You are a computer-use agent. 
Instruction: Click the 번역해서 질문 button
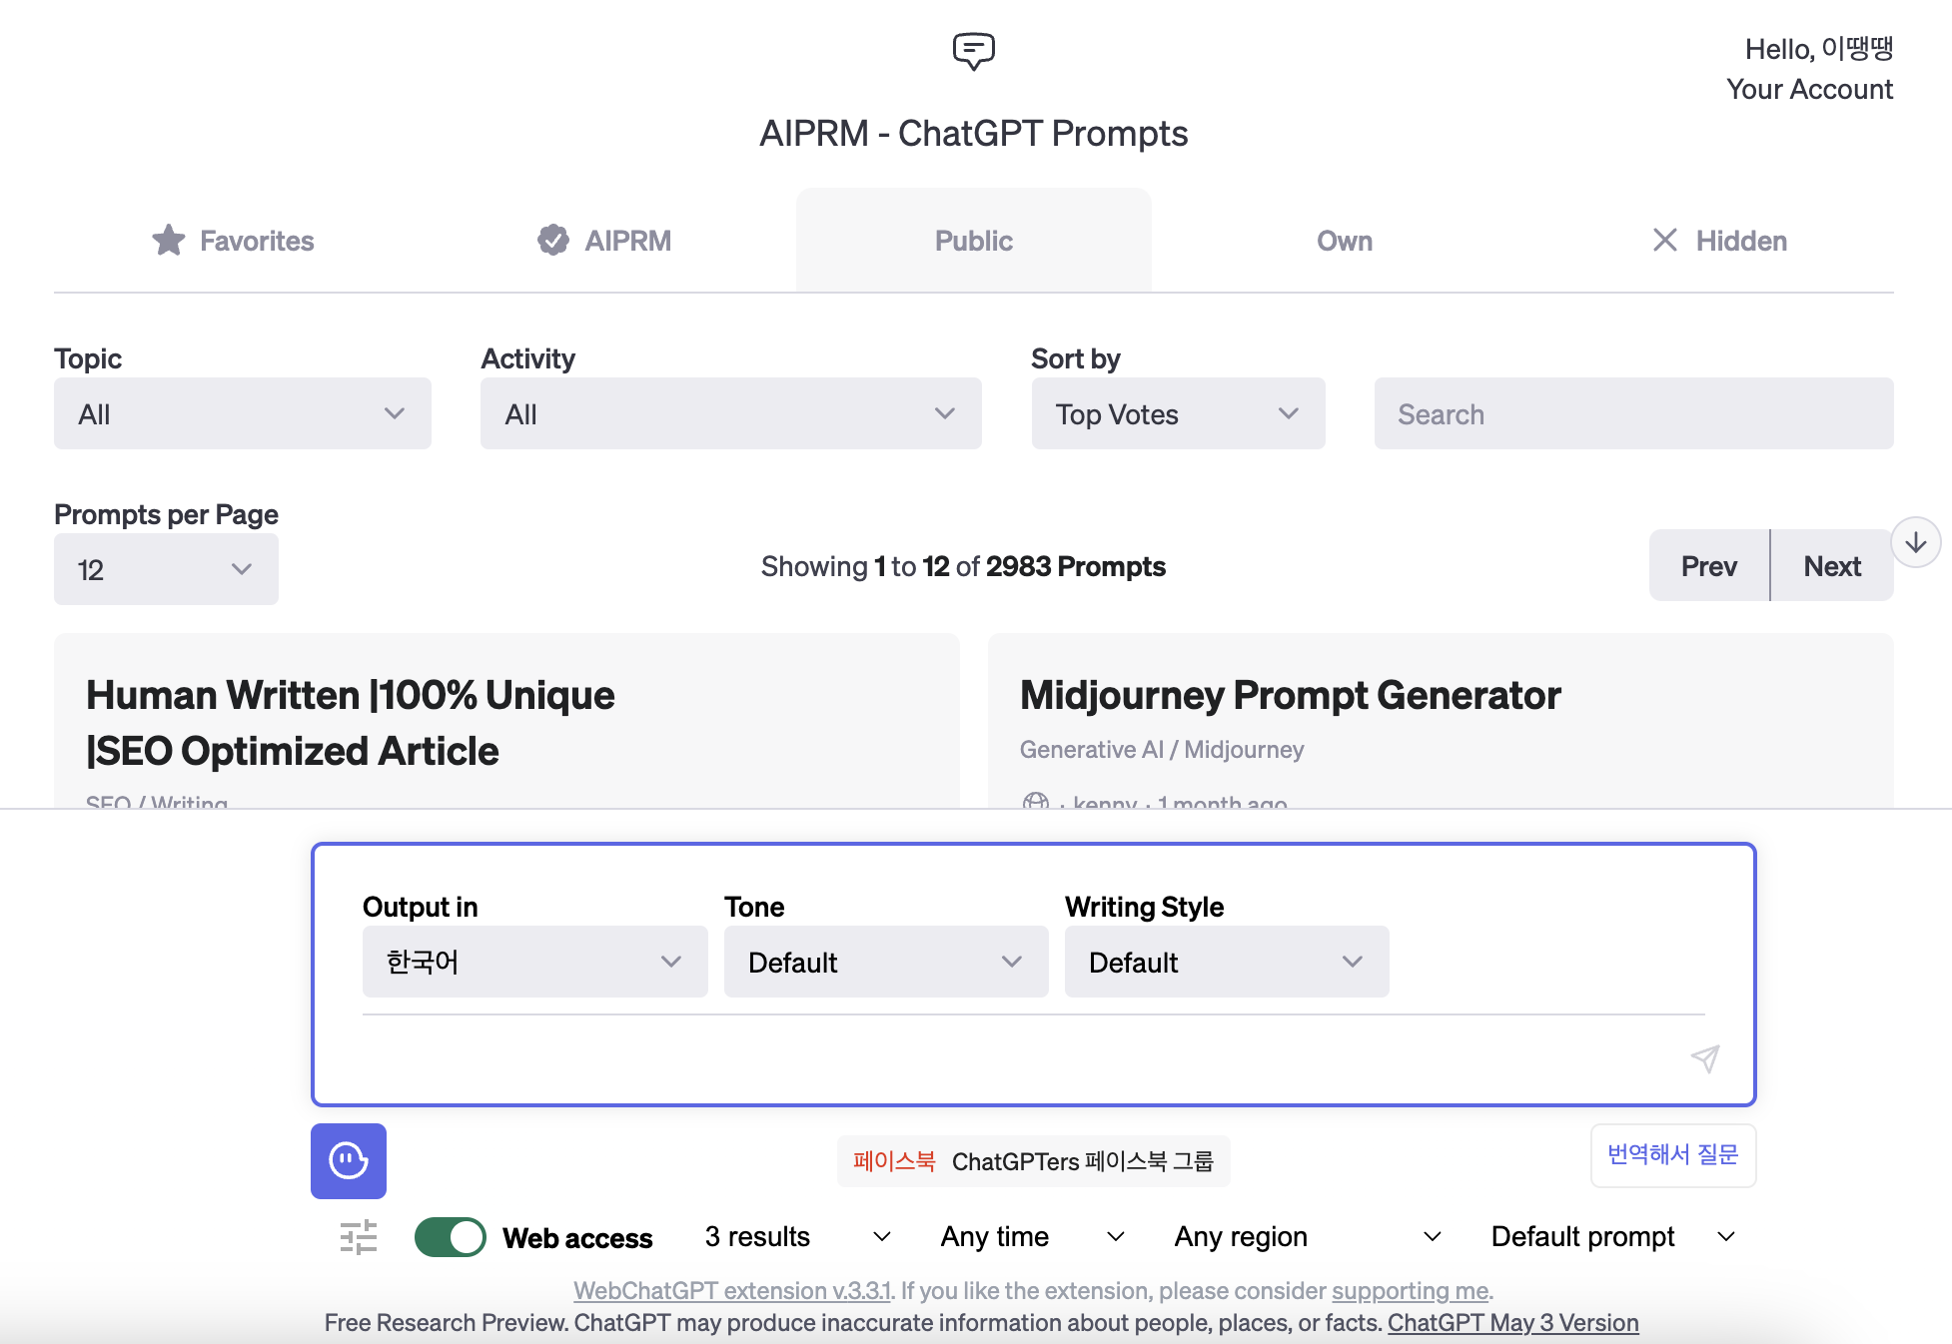coord(1672,1155)
